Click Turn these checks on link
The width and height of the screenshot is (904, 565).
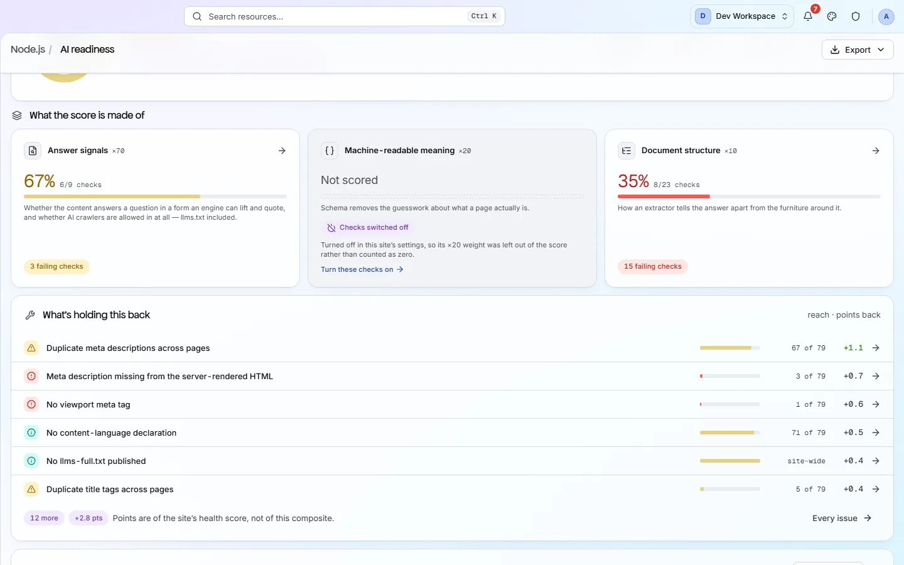pos(362,269)
